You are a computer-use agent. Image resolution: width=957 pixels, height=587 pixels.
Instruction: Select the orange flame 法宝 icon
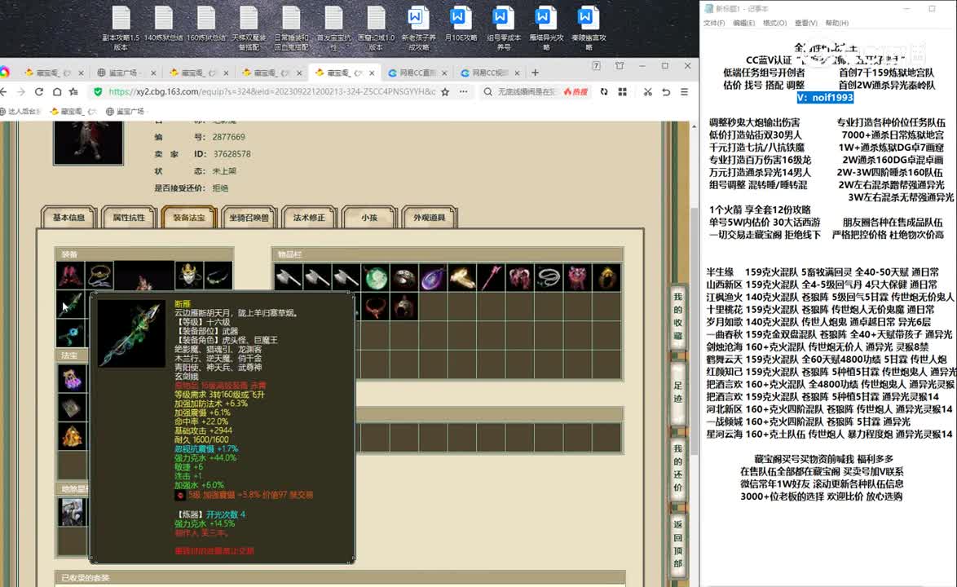point(72,436)
